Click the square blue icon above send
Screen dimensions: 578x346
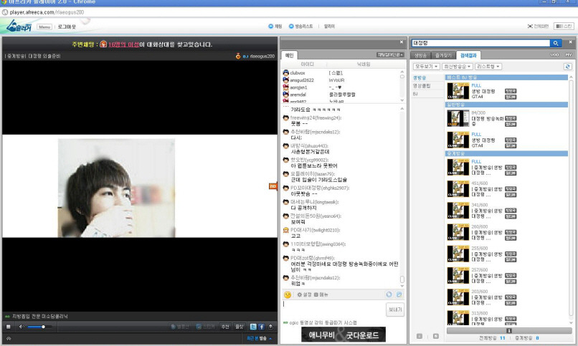(399, 294)
